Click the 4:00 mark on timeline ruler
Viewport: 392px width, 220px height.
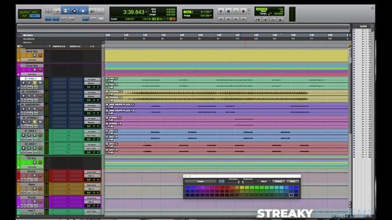(256, 35)
